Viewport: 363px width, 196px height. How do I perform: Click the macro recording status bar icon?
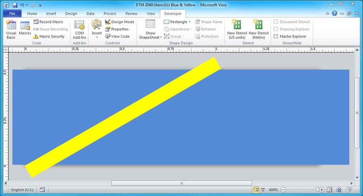(x=42, y=190)
